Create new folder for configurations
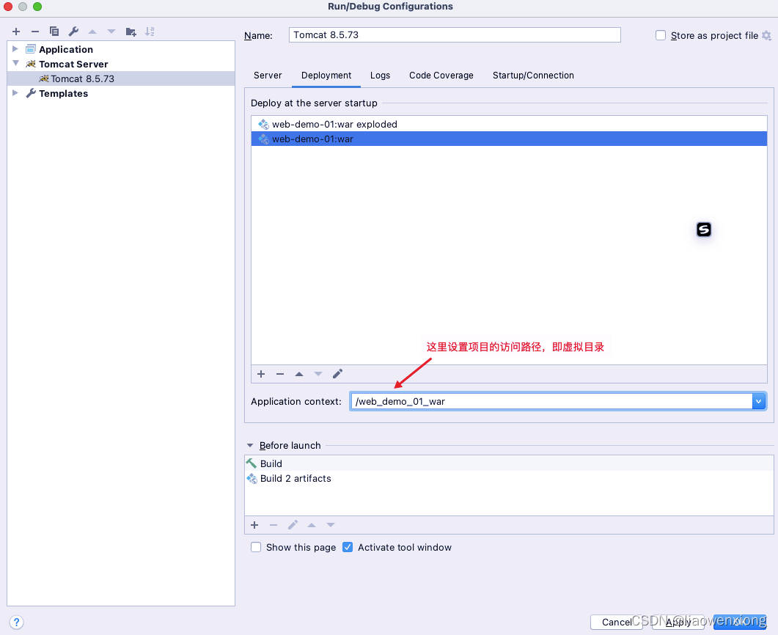Screen dimensions: 778x635 coord(131,32)
